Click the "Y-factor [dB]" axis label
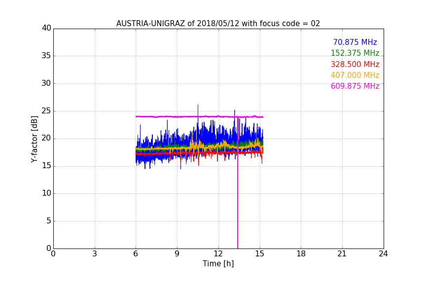The image size is (426, 284). click(x=34, y=139)
